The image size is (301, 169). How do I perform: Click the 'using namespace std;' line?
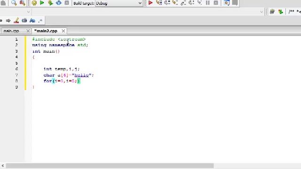click(60, 45)
